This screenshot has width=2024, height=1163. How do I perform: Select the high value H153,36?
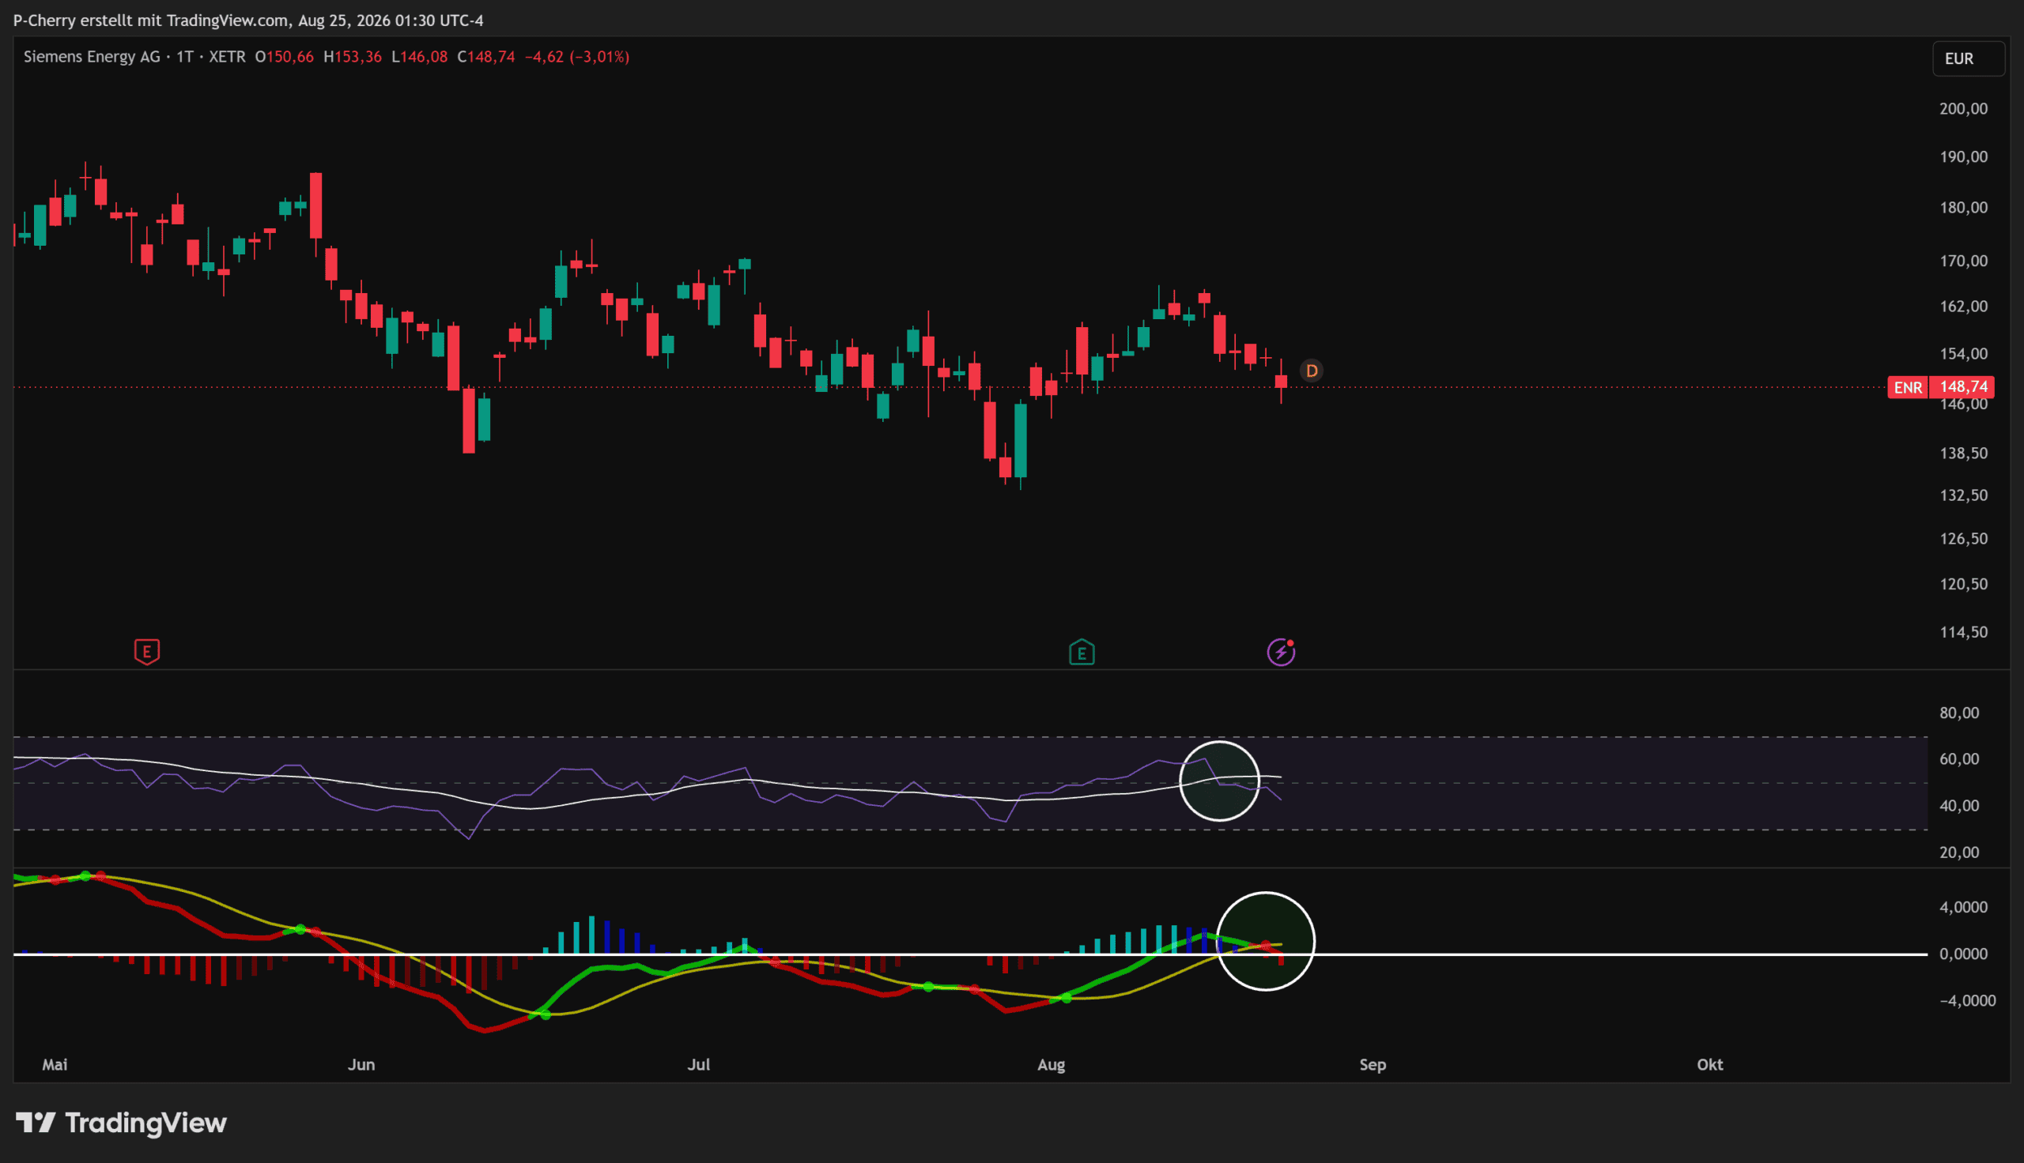point(353,57)
